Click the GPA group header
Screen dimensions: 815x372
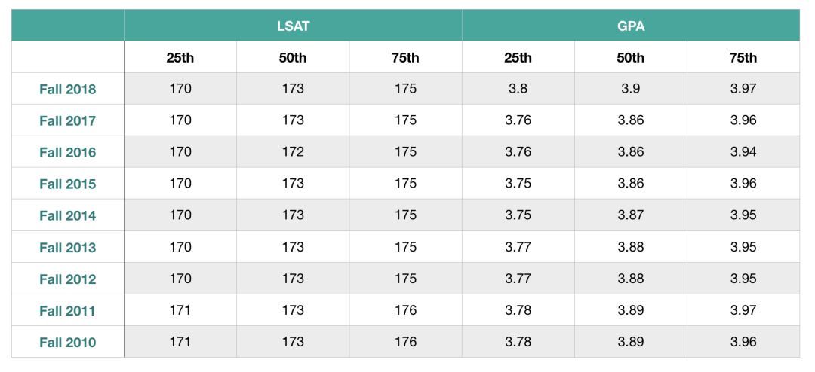[630, 26]
